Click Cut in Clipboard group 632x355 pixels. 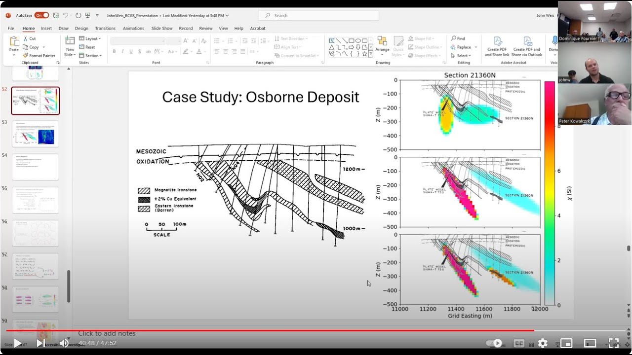[x=29, y=38]
